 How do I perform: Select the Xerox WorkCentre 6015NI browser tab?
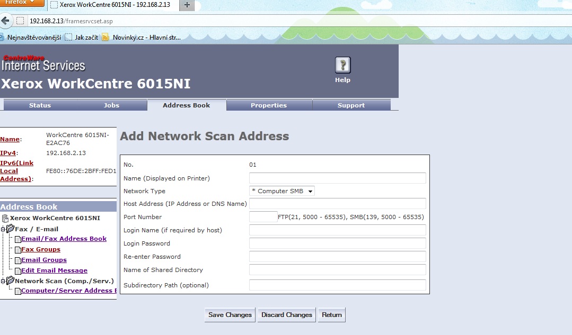pos(113,5)
